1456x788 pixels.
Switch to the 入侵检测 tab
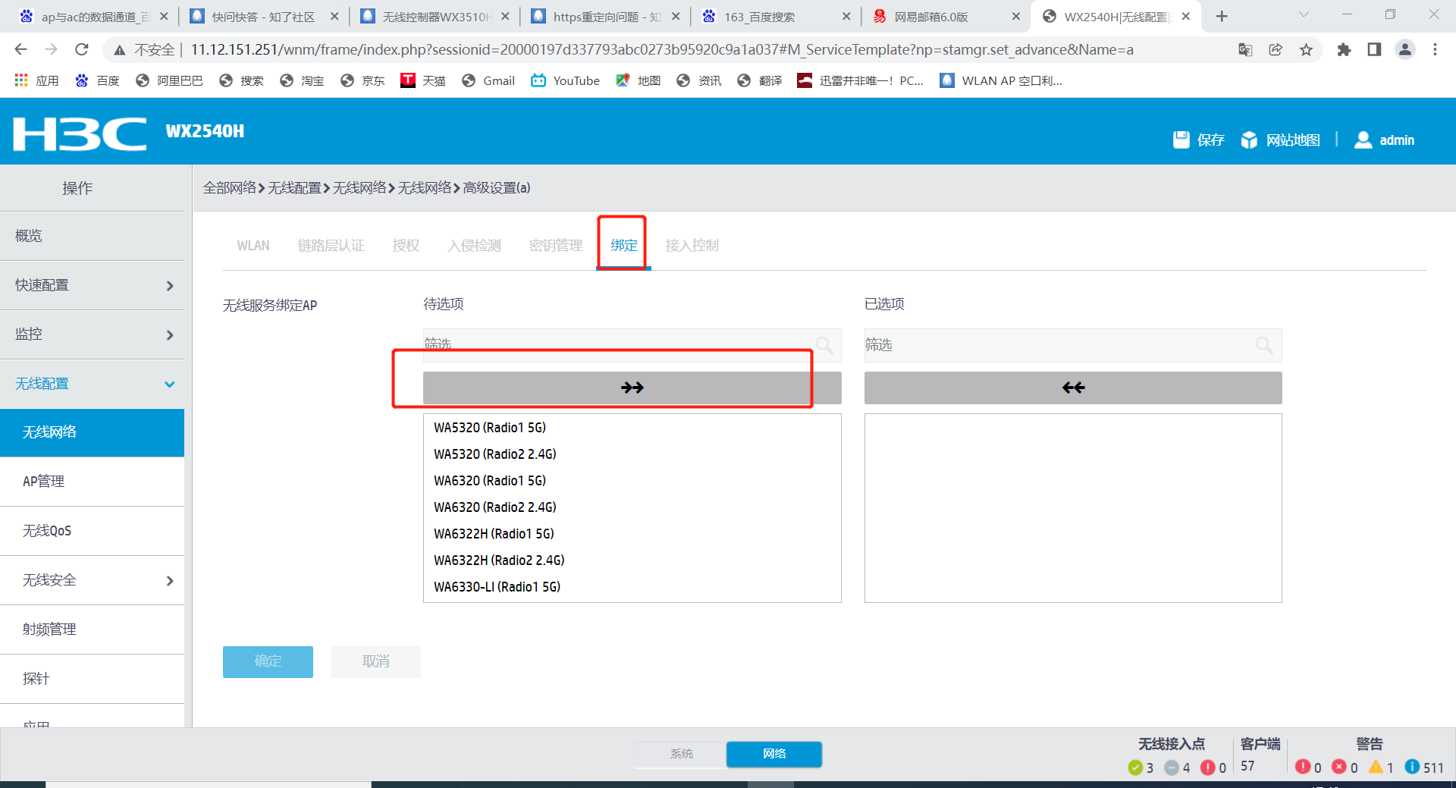[x=475, y=245]
